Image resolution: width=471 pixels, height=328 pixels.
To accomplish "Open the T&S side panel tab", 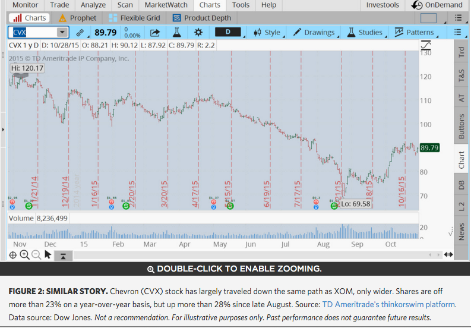I will click(x=461, y=75).
